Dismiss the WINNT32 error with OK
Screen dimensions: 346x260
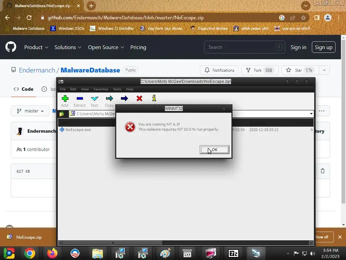coord(214,150)
